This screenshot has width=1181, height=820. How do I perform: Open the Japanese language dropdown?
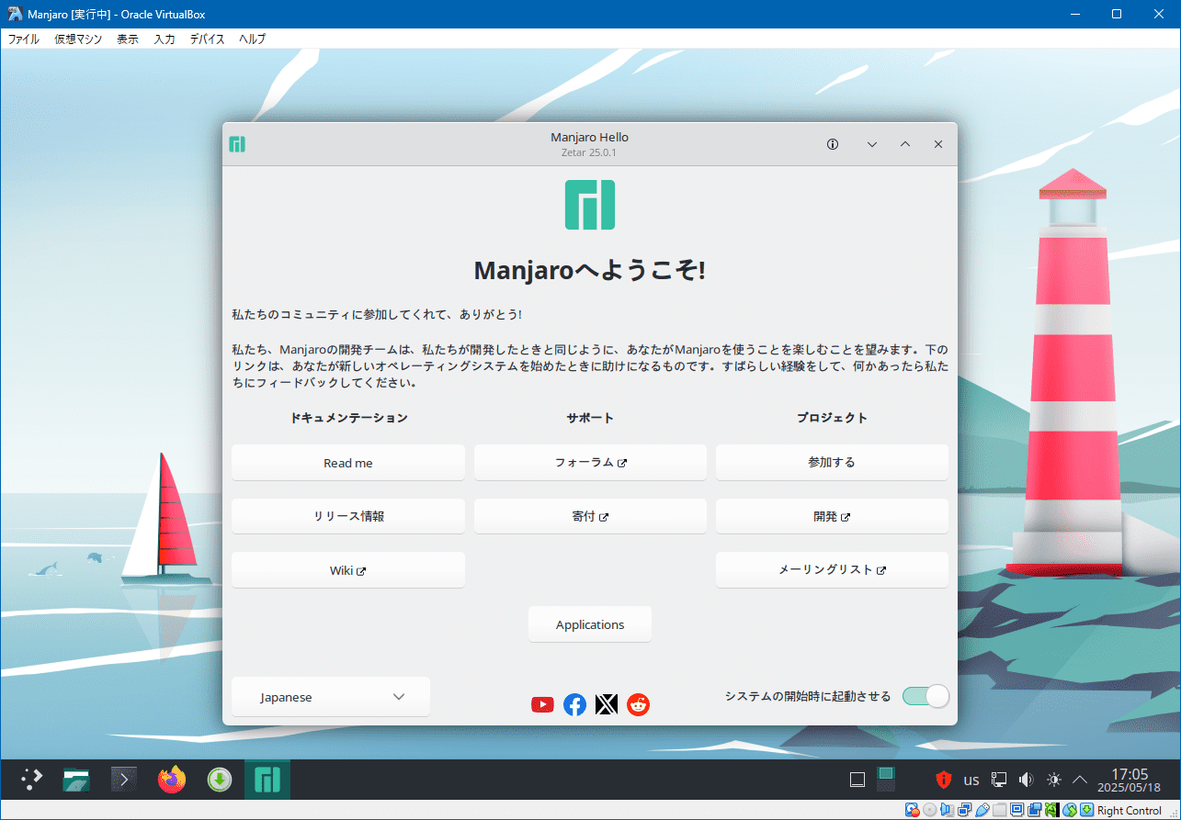[x=331, y=697]
